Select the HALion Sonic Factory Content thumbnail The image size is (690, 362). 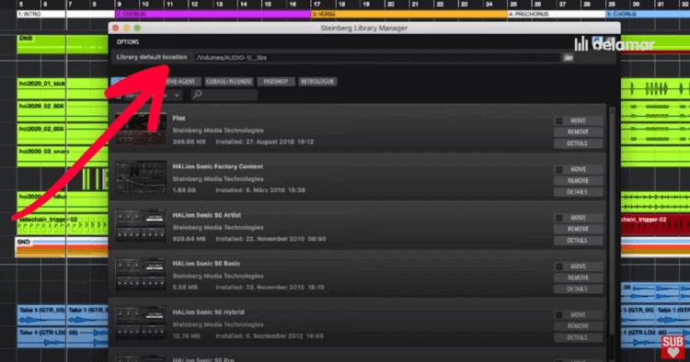coord(141,177)
